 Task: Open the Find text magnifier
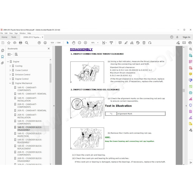[26, 43]
